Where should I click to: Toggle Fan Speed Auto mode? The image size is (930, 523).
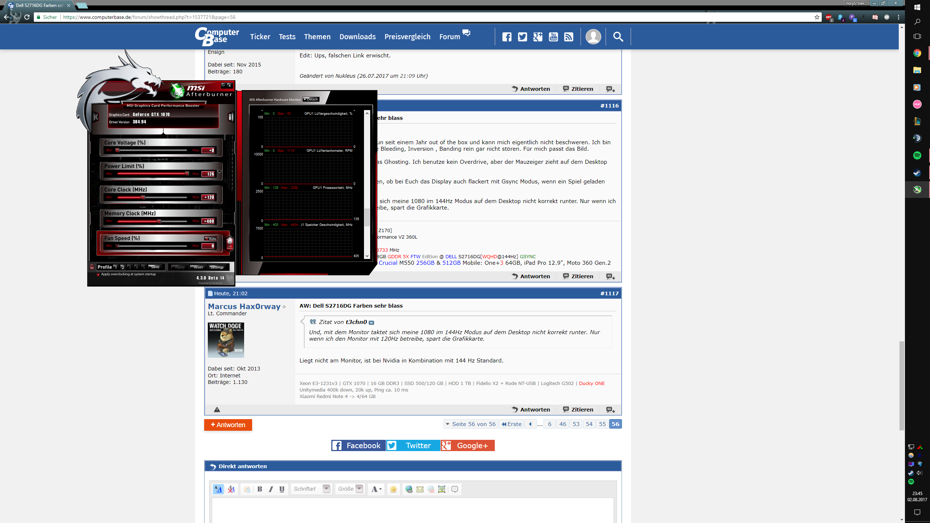210,239
